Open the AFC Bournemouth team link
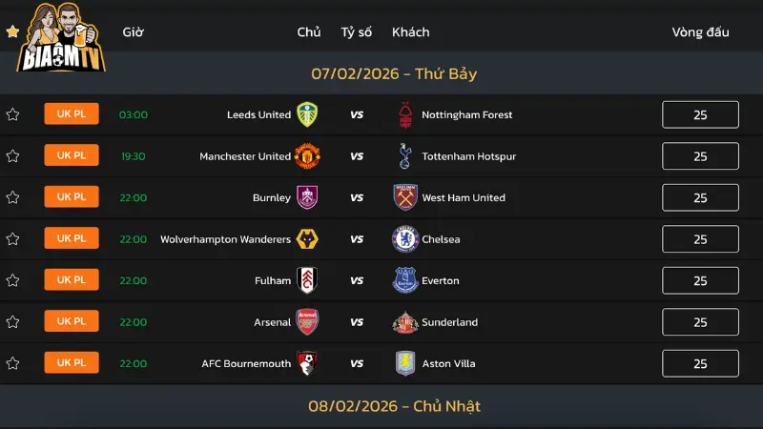This screenshot has width=763, height=429. 246,363
